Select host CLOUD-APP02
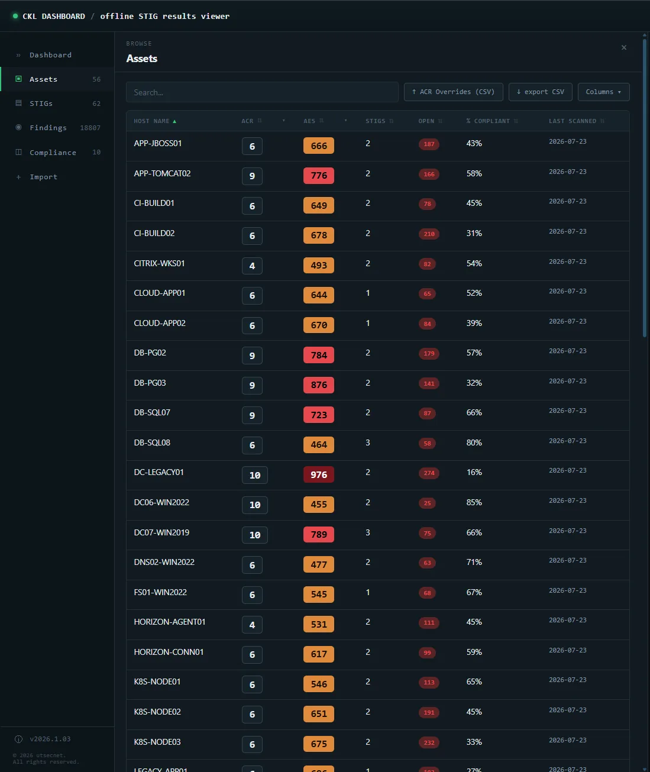 (x=160, y=323)
